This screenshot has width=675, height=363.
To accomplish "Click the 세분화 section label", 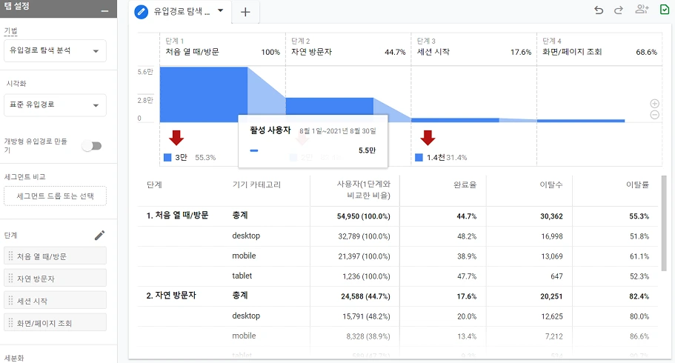I will click(x=14, y=358).
